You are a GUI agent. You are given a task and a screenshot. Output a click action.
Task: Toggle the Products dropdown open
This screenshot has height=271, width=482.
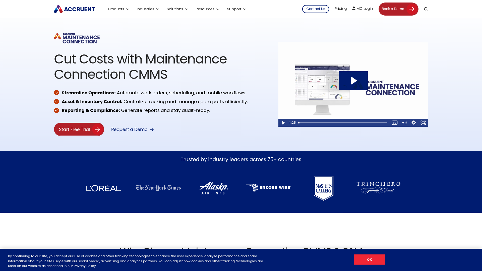(x=118, y=9)
